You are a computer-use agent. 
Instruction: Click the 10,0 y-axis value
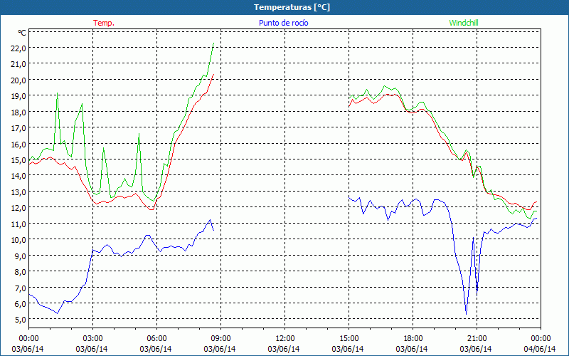pyautogui.click(x=18, y=240)
